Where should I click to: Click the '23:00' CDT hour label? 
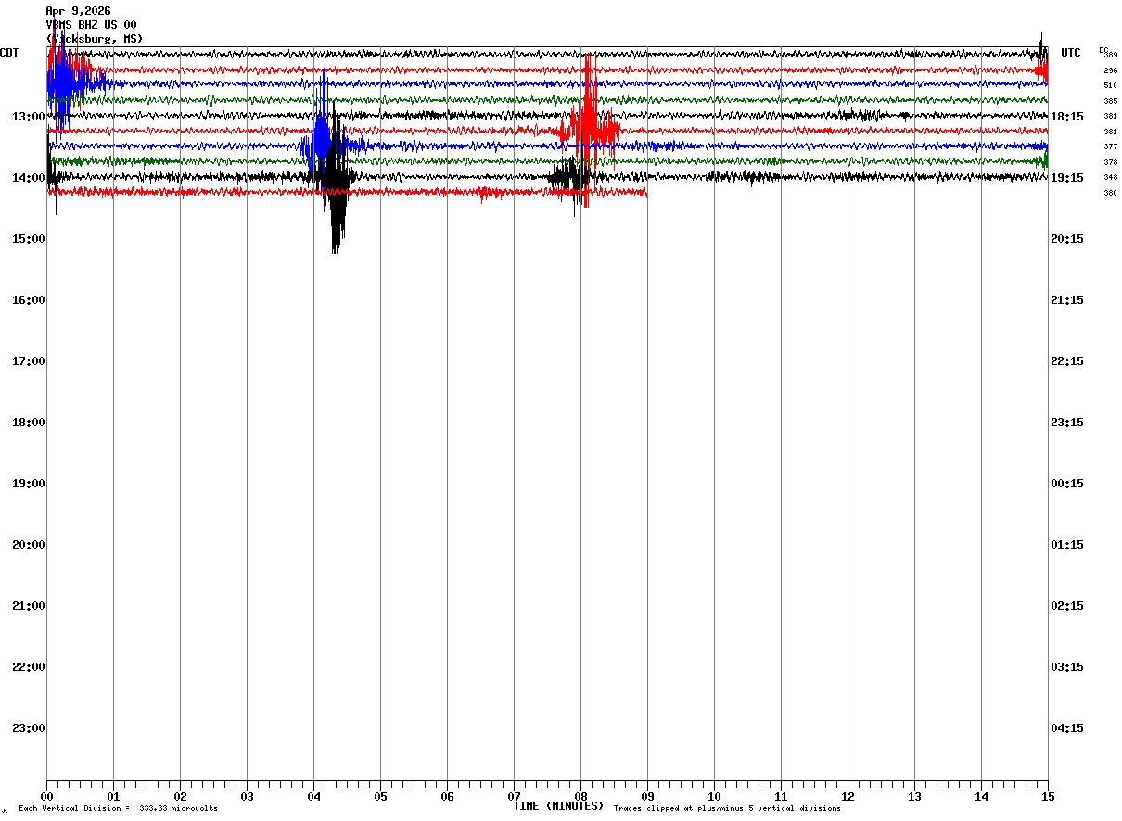29,728
